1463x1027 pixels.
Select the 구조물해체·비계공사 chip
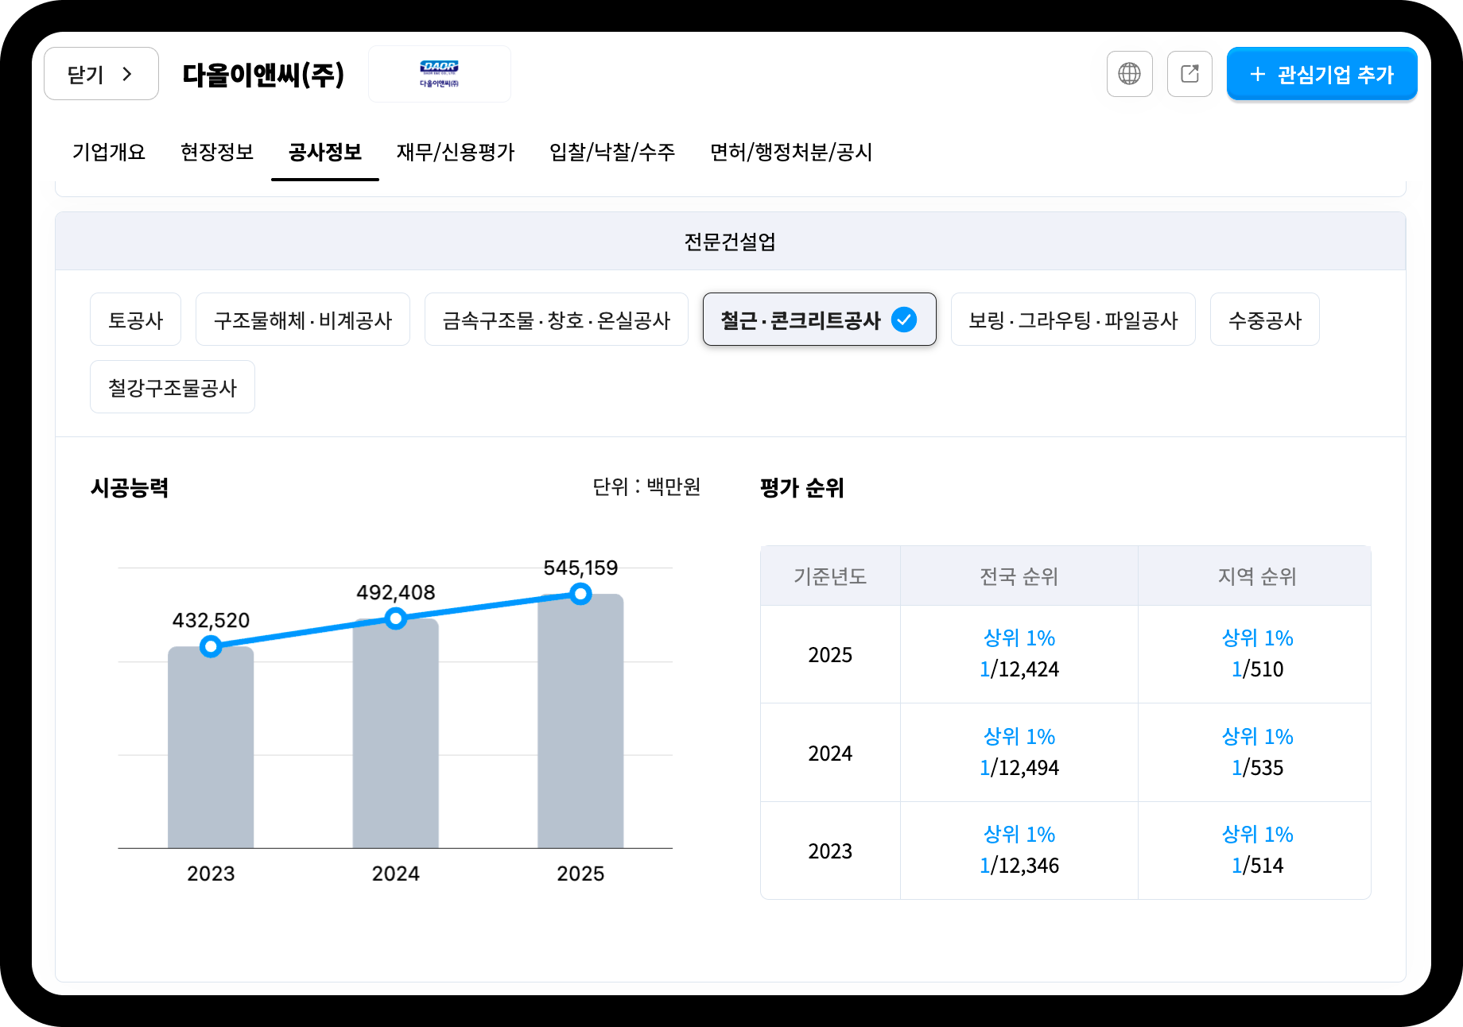pyautogui.click(x=303, y=320)
